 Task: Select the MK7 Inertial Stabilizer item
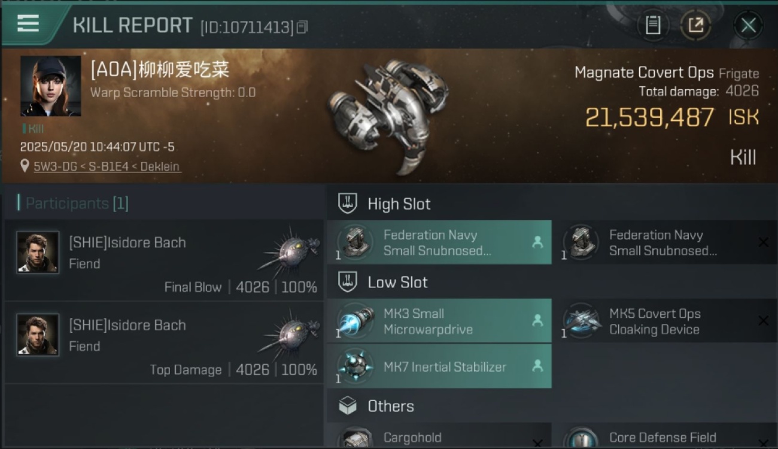439,366
